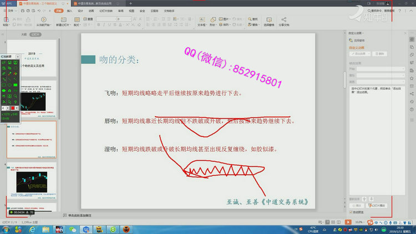Switch to 大纲 (Outline) view tab
This screenshot has width=416, height=234.
point(23,34)
